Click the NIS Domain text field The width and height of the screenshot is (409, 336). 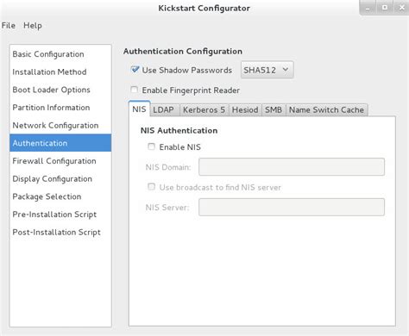coord(292,166)
